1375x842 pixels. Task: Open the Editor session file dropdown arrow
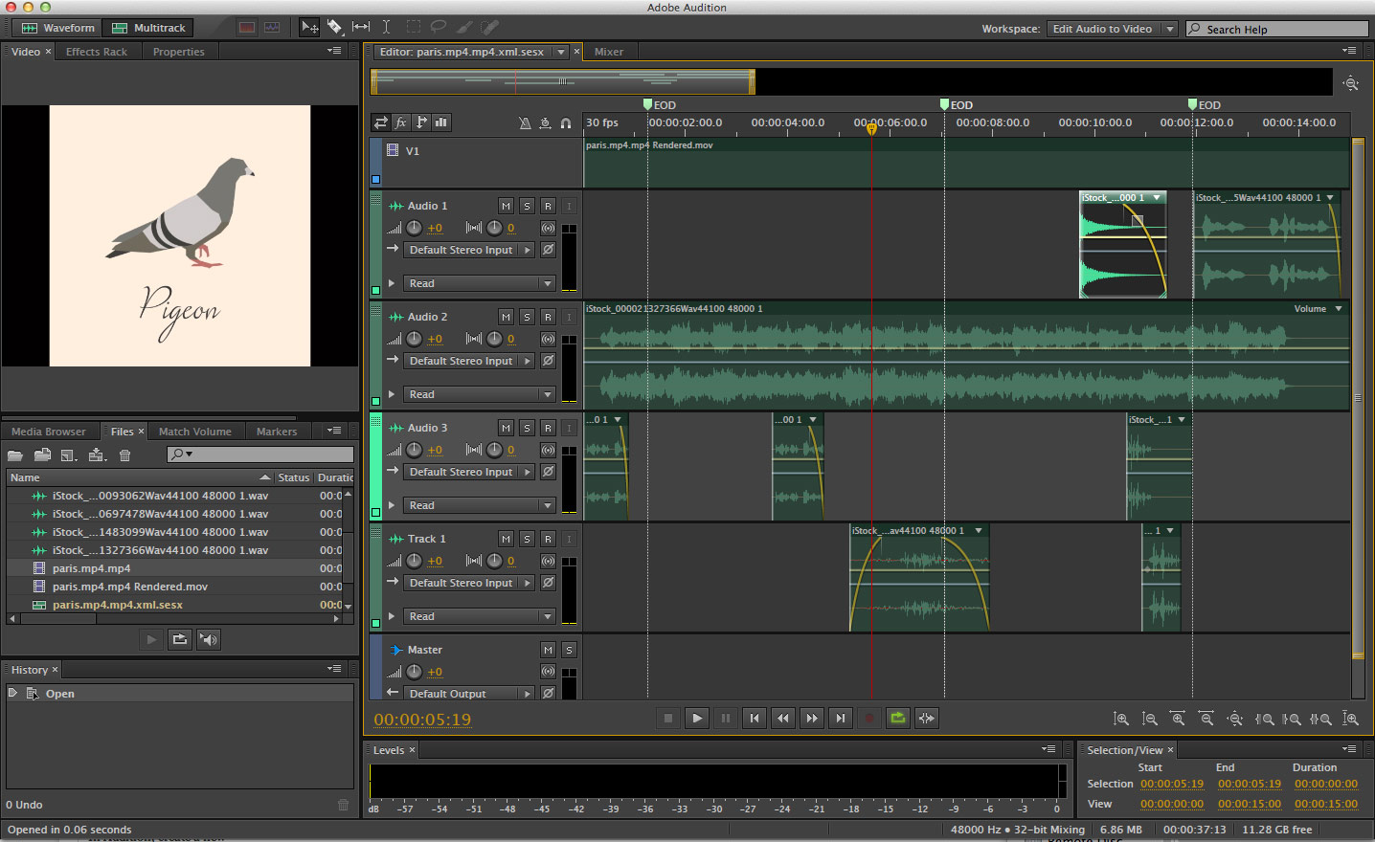561,52
